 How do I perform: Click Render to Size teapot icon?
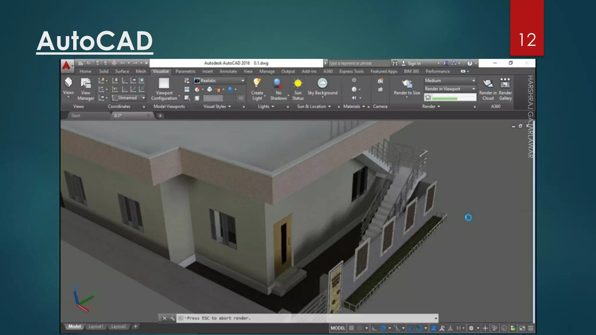[407, 84]
